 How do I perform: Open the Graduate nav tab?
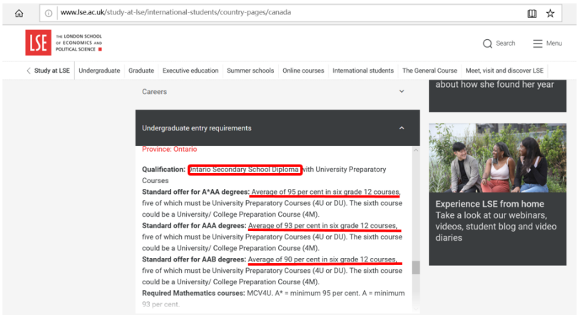(x=141, y=71)
